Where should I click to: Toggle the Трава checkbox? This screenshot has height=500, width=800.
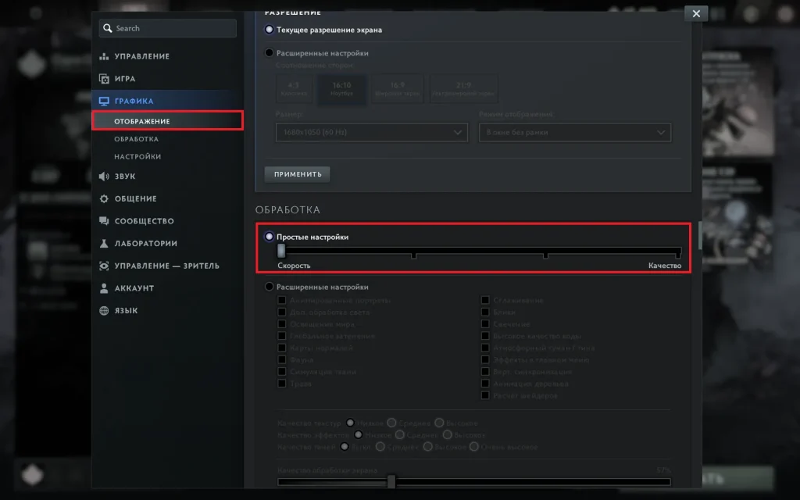281,383
